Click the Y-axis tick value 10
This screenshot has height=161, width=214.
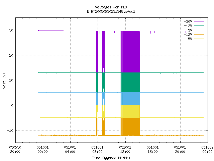coord(11,80)
